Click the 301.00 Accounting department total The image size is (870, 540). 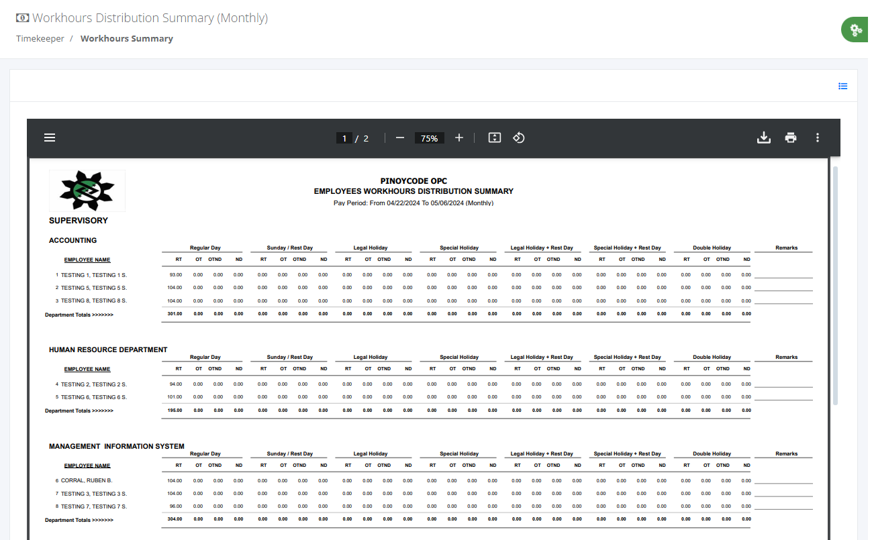pyautogui.click(x=175, y=313)
